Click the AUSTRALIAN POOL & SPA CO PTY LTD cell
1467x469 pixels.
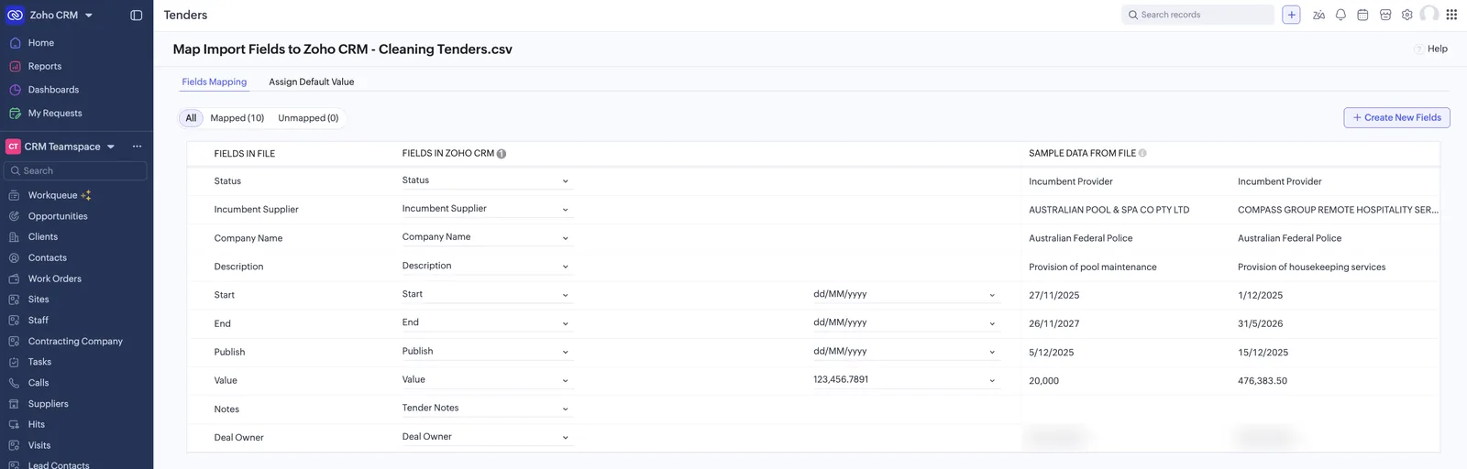pos(1109,210)
